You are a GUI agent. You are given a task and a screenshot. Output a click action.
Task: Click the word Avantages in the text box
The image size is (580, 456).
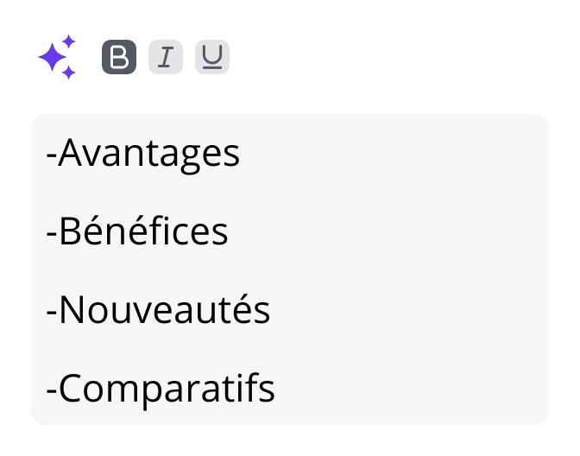tap(148, 154)
